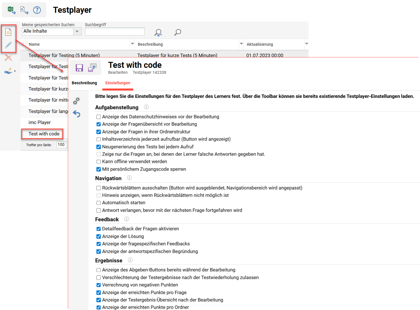The image size is (420, 310).
Task: Check Kann offline verwendet werden
Action: point(98,162)
